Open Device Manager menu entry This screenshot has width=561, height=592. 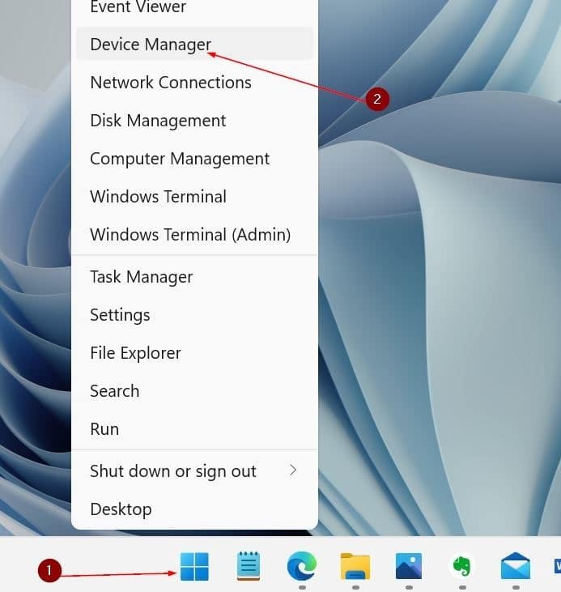coord(194,45)
